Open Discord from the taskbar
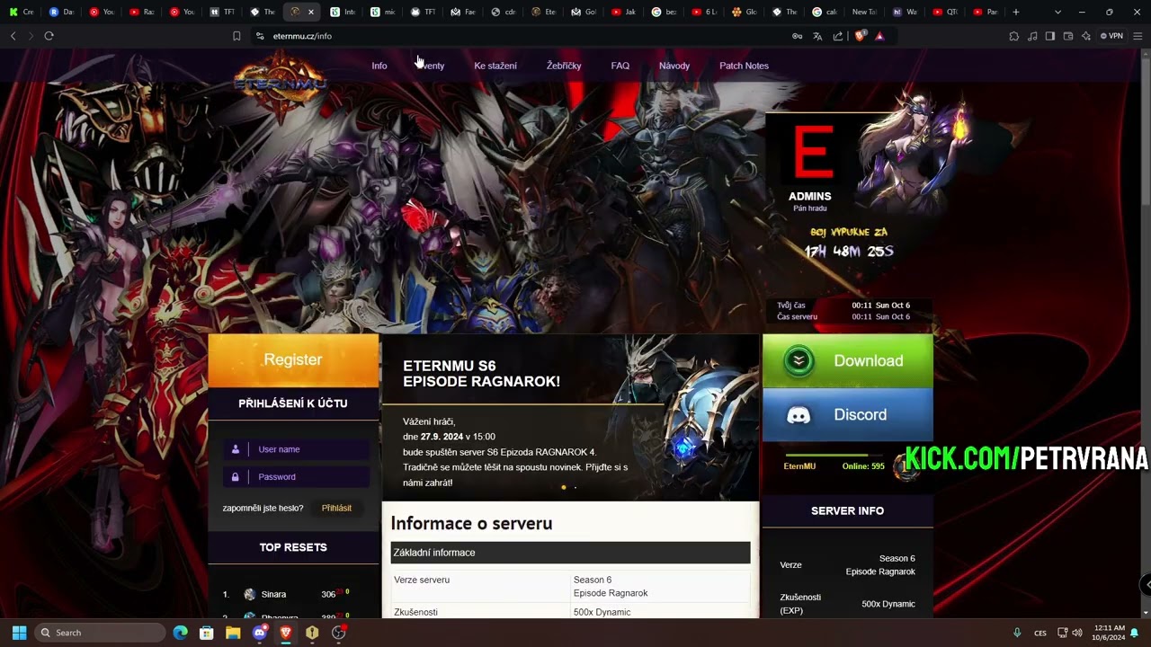Screen dimensions: 1151x647 [x=260, y=633]
